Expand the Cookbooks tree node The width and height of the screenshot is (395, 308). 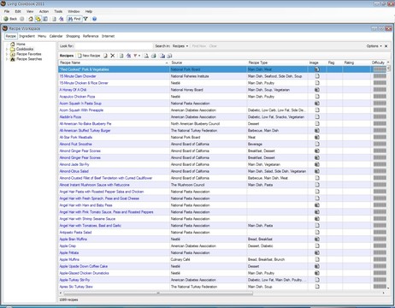pos(7,49)
